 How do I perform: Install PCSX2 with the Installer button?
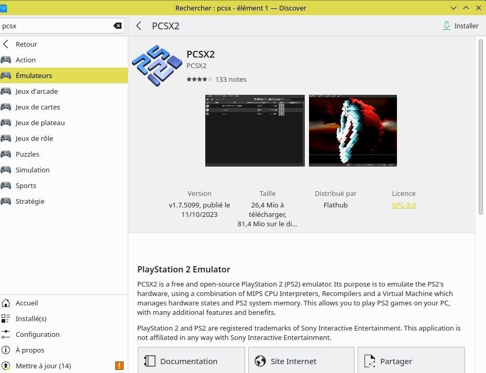(460, 26)
